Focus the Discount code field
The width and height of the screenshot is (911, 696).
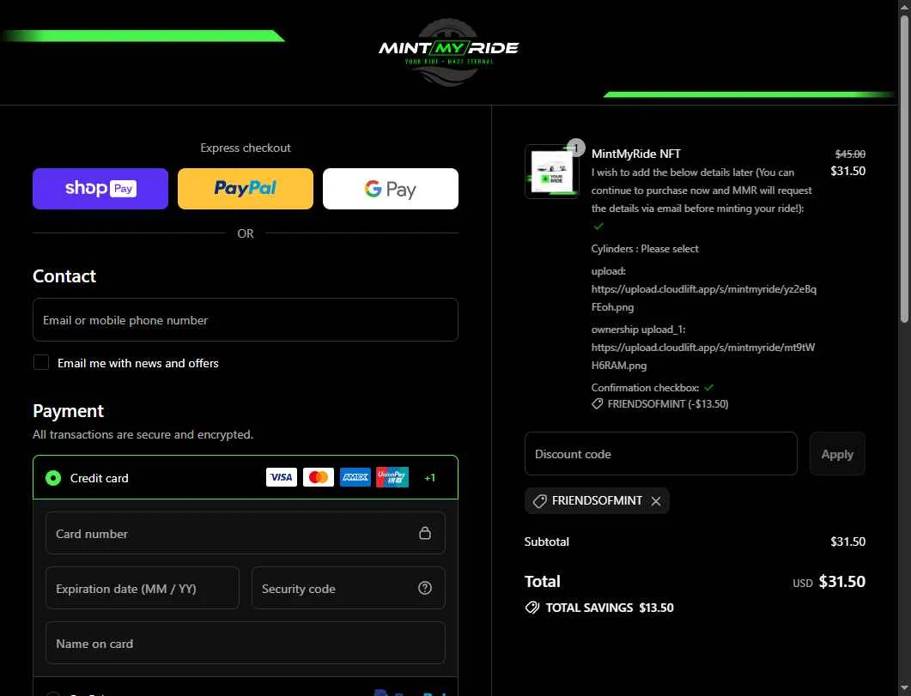660,454
